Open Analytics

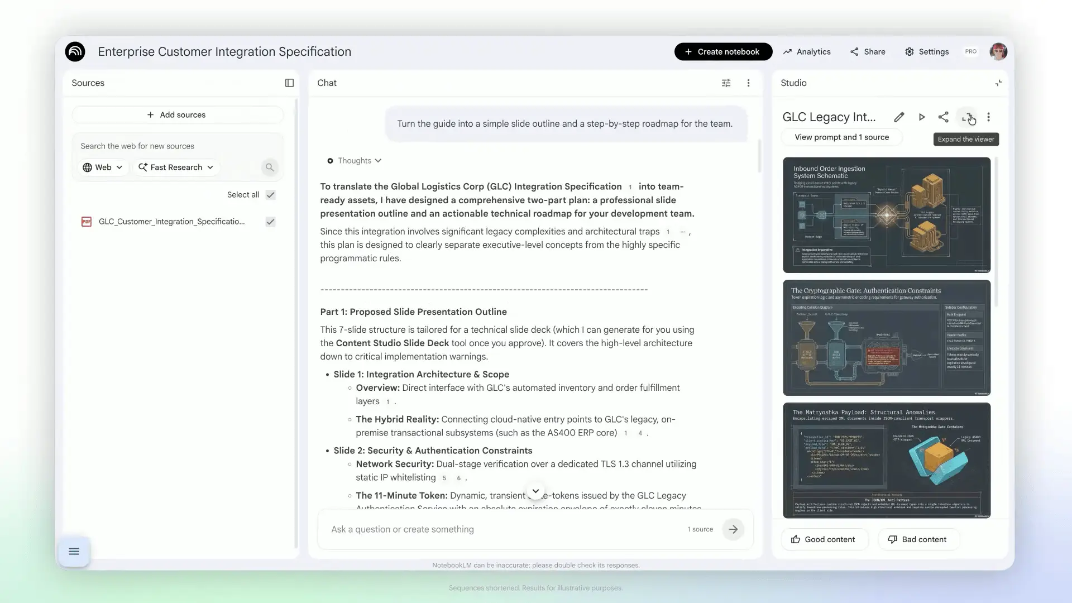(807, 51)
